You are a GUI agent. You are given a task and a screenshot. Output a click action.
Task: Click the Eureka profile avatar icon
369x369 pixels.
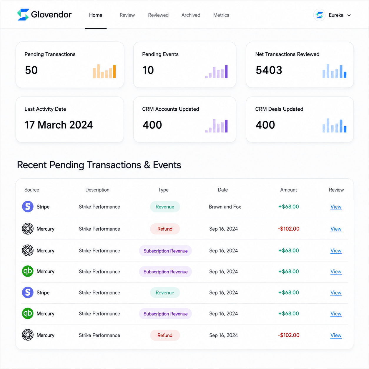[x=319, y=15]
